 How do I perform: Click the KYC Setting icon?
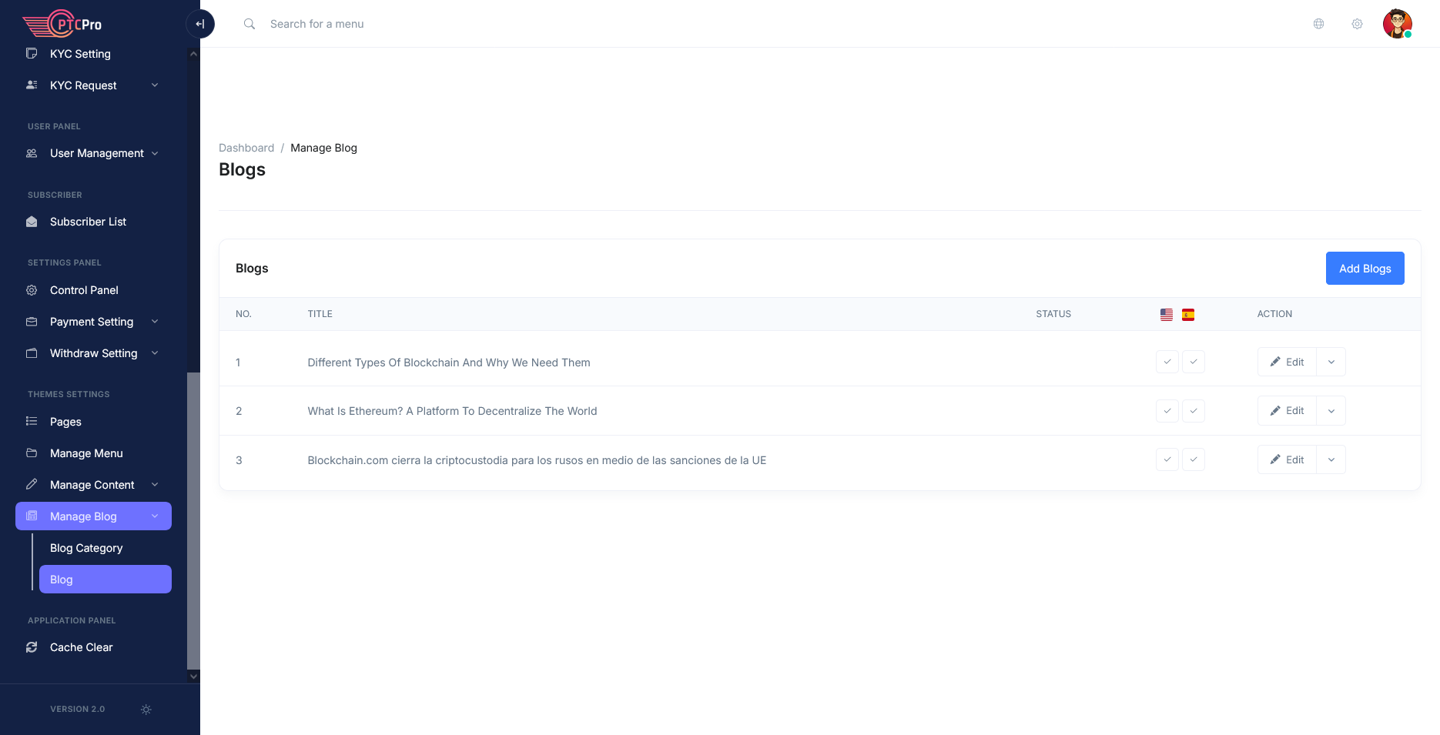pos(32,54)
